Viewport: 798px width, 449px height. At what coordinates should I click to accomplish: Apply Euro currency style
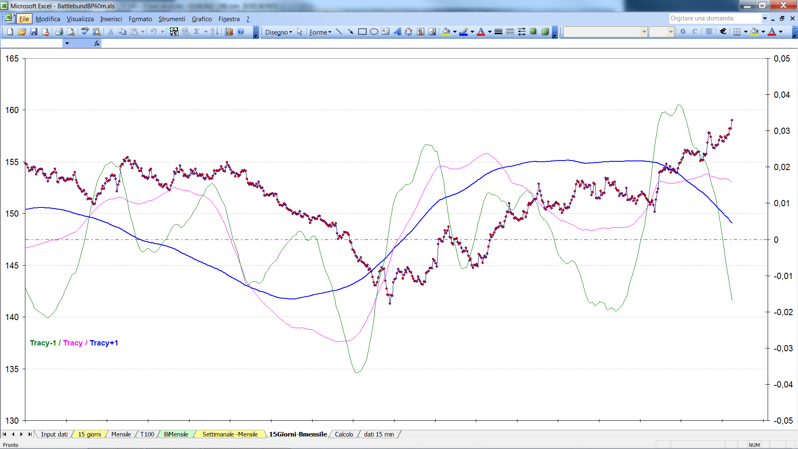coord(723,32)
